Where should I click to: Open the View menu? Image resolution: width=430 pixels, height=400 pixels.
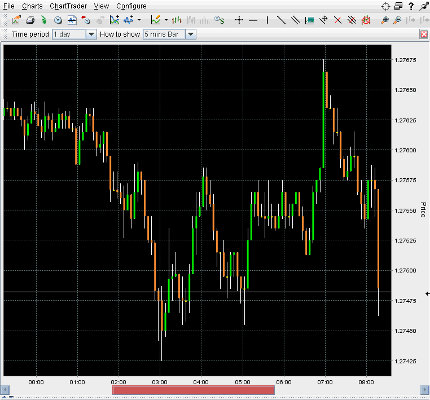coord(102,6)
